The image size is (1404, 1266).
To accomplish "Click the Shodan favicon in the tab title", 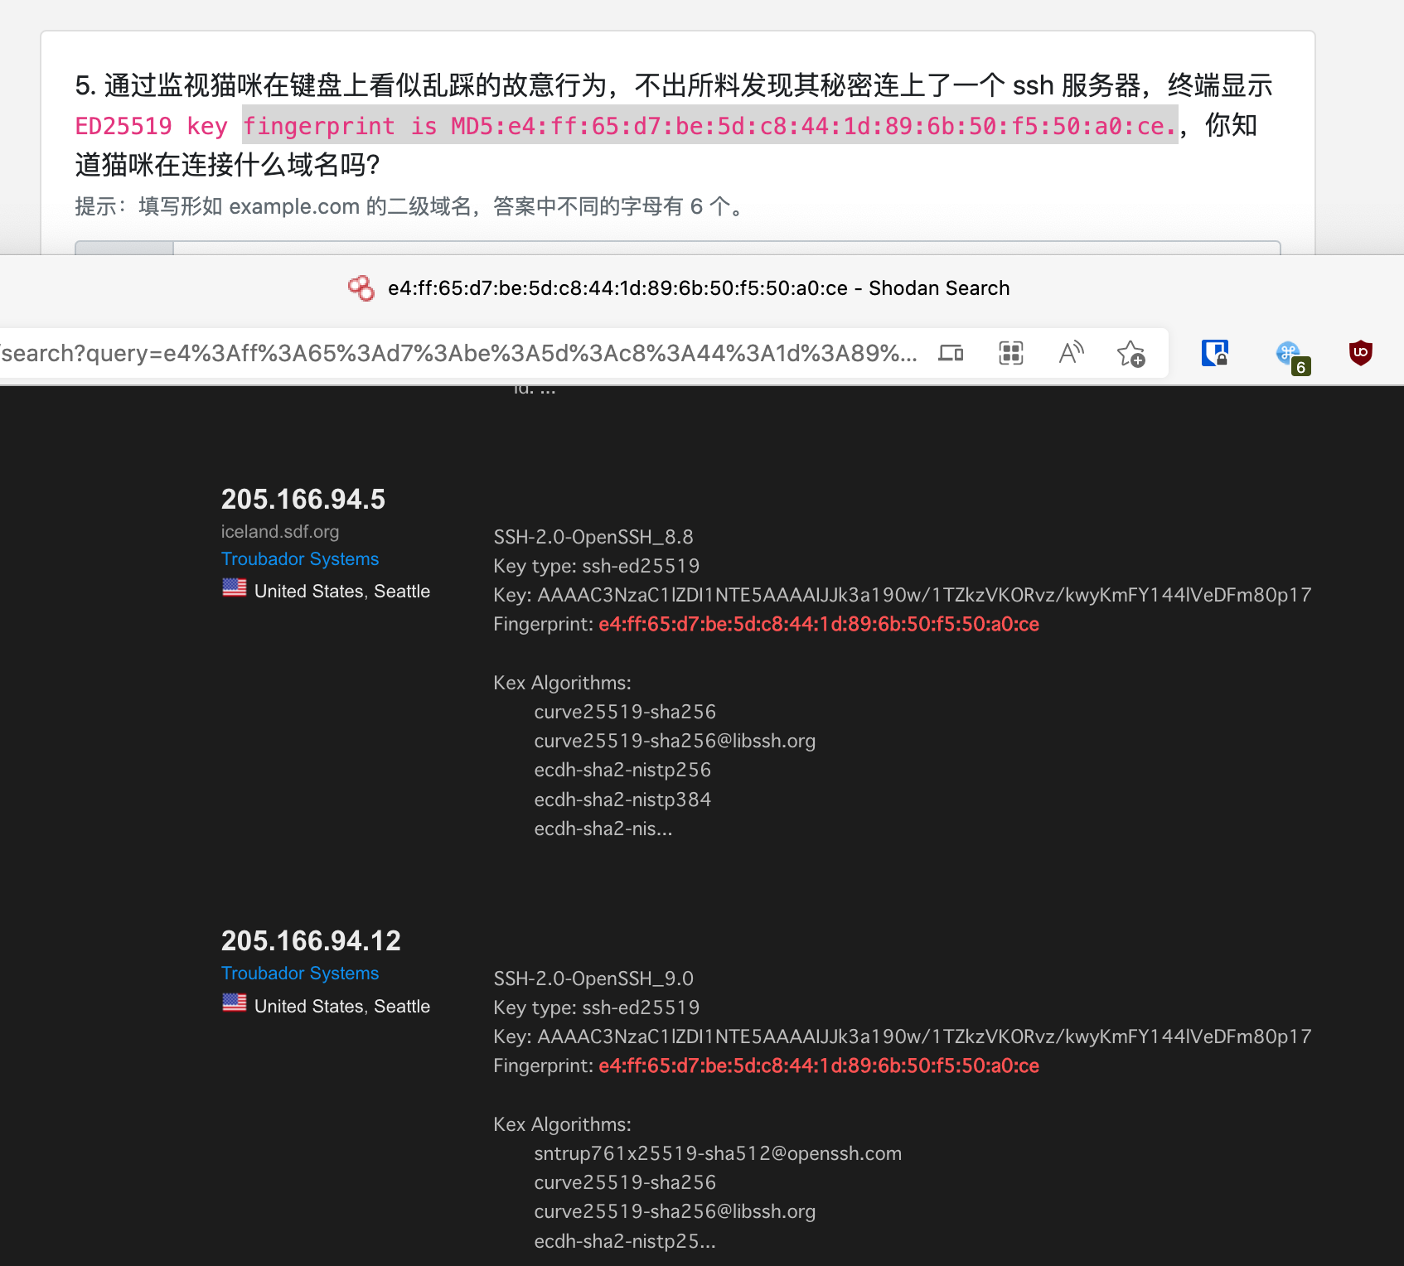I will point(361,288).
